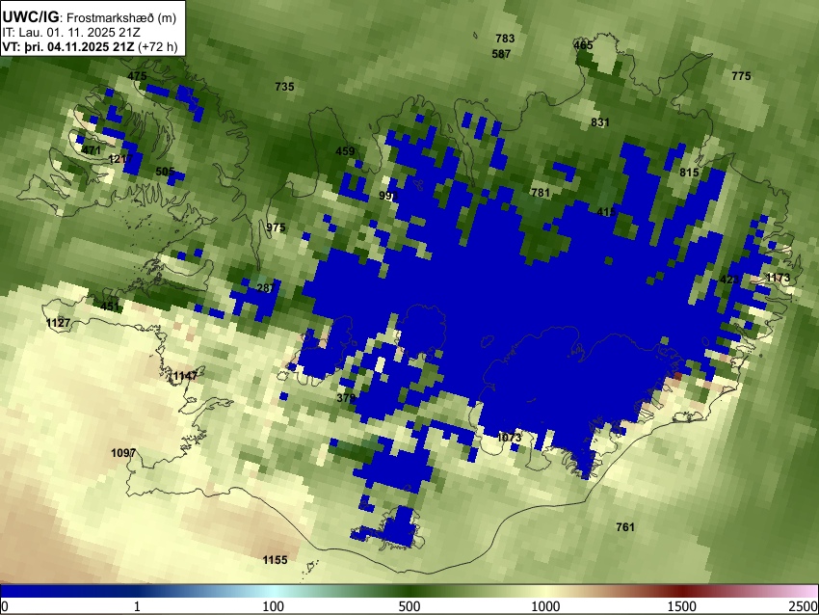Click the map value 1155
Viewport: 819px width, 615px height.
[276, 560]
